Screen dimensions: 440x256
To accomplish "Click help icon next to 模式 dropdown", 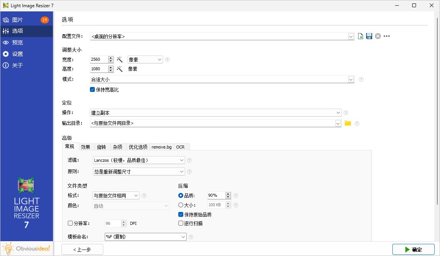I will (361, 80).
